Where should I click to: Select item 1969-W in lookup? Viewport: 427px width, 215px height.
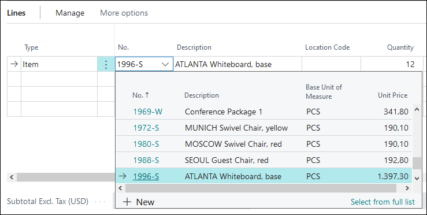147,112
